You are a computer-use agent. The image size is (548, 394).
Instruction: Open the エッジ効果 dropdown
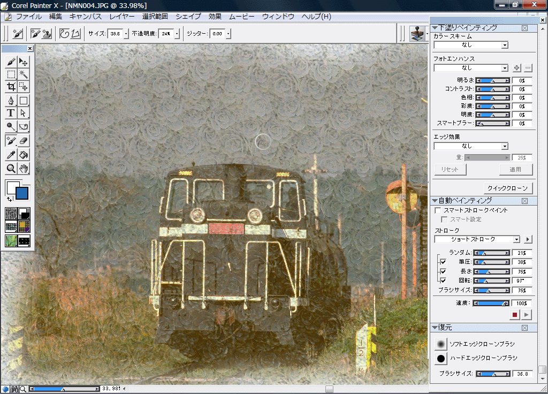click(471, 146)
